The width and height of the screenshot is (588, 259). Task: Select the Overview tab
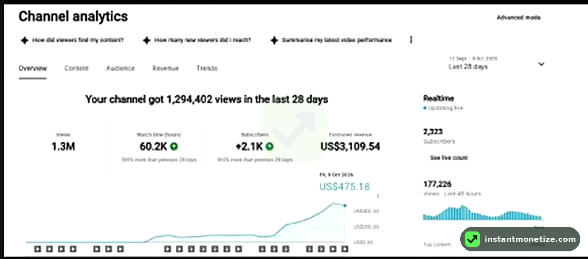[x=33, y=68]
